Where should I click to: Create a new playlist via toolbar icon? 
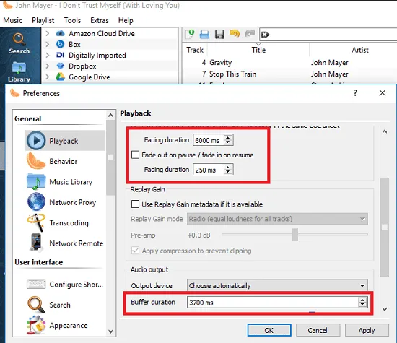click(x=189, y=34)
